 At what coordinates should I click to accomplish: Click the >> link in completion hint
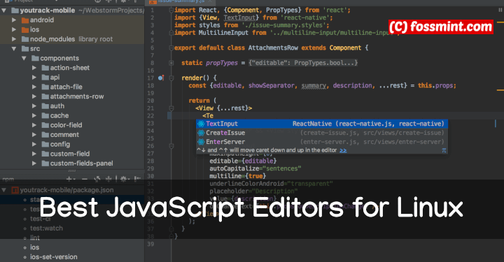click(x=343, y=150)
